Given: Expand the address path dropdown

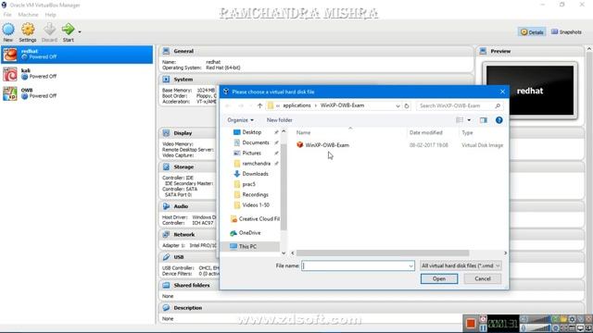Looking at the screenshot, I should [397, 106].
